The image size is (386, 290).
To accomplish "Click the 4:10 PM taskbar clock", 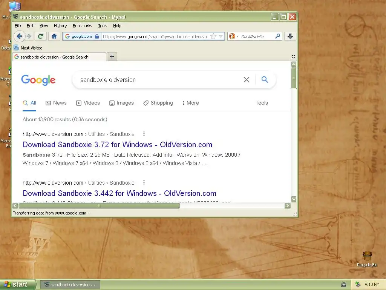I will (x=372, y=284).
